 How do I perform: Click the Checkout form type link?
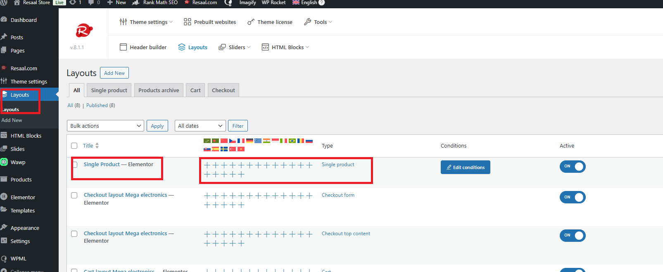(x=338, y=195)
